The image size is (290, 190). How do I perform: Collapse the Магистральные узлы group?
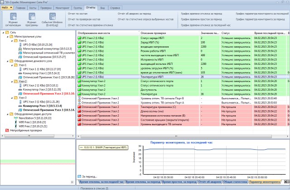pos(8,37)
